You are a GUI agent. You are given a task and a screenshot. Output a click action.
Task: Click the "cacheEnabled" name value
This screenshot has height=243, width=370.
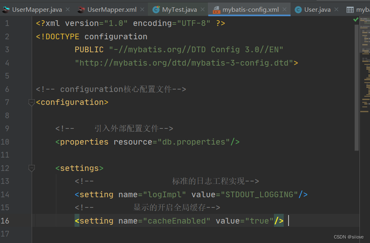tap(177, 221)
